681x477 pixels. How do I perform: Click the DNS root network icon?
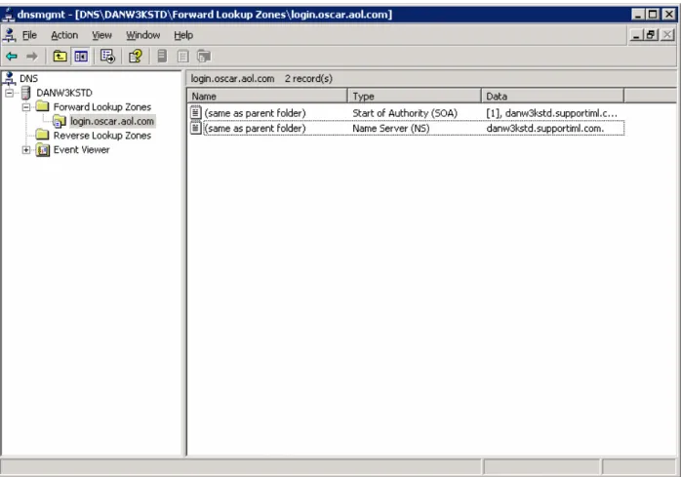9,79
